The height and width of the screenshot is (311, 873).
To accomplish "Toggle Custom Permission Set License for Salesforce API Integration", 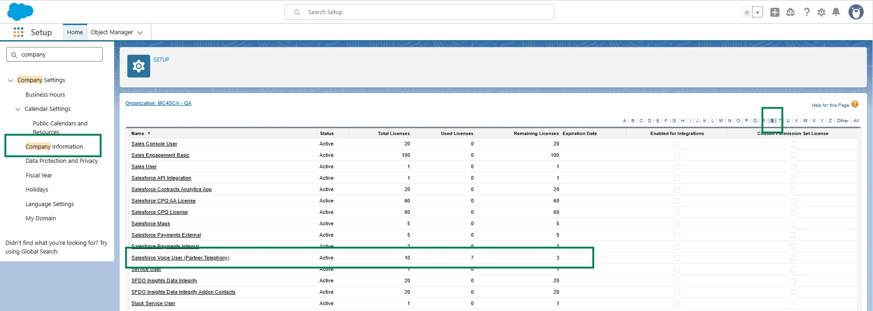I will point(793,178).
